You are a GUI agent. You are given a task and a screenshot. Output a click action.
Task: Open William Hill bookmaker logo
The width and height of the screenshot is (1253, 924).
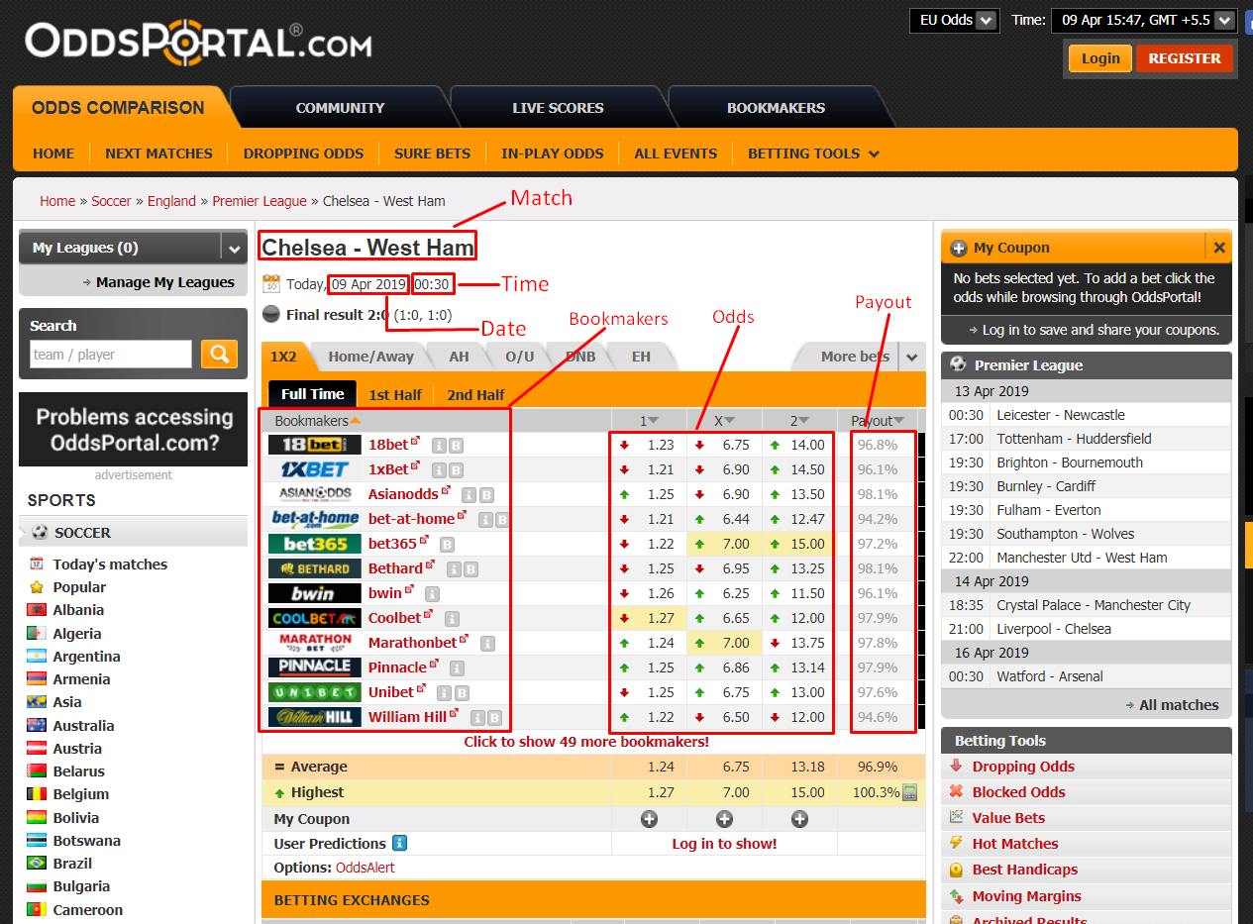pos(315,717)
